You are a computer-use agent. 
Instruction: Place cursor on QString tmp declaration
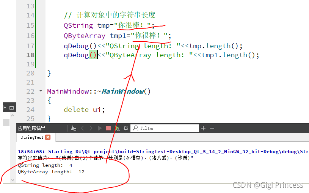click(x=109, y=25)
